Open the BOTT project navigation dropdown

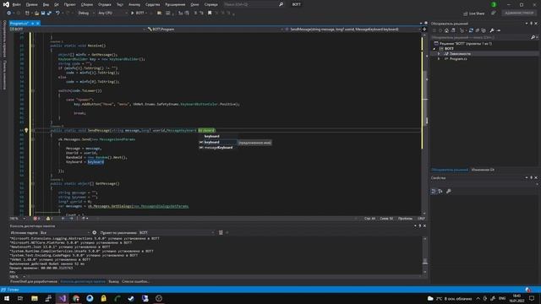pyautogui.click(x=77, y=30)
